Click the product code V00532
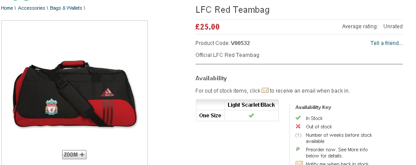The height and width of the screenshot is (165, 416). tap(240, 43)
